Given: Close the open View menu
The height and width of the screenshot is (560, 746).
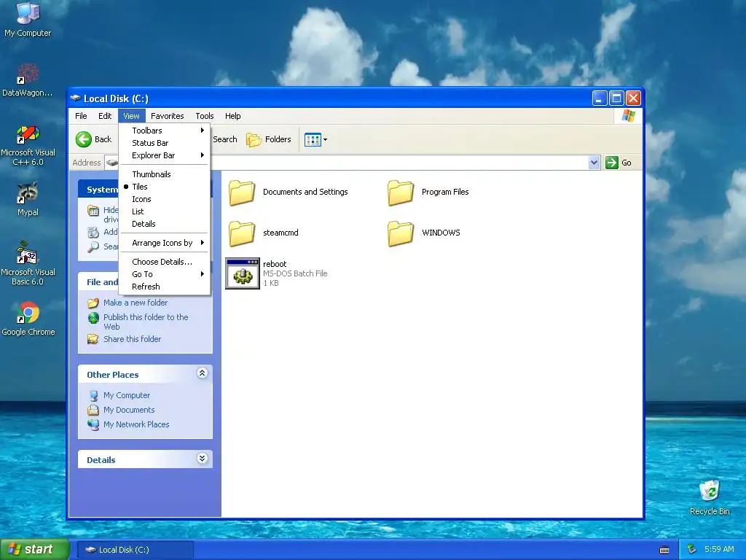Looking at the screenshot, I should click(131, 116).
